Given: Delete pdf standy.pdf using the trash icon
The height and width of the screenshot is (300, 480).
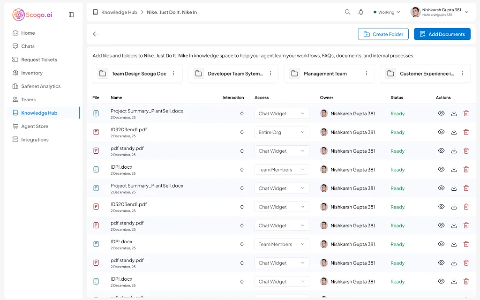Looking at the screenshot, I should pyautogui.click(x=466, y=150).
